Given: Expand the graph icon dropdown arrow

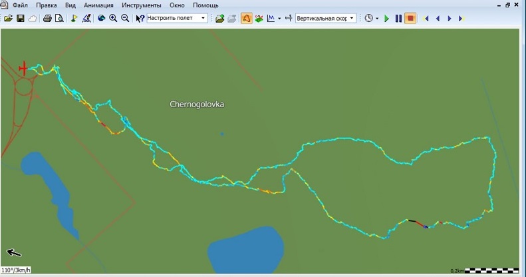Looking at the screenshot, I should [279, 19].
